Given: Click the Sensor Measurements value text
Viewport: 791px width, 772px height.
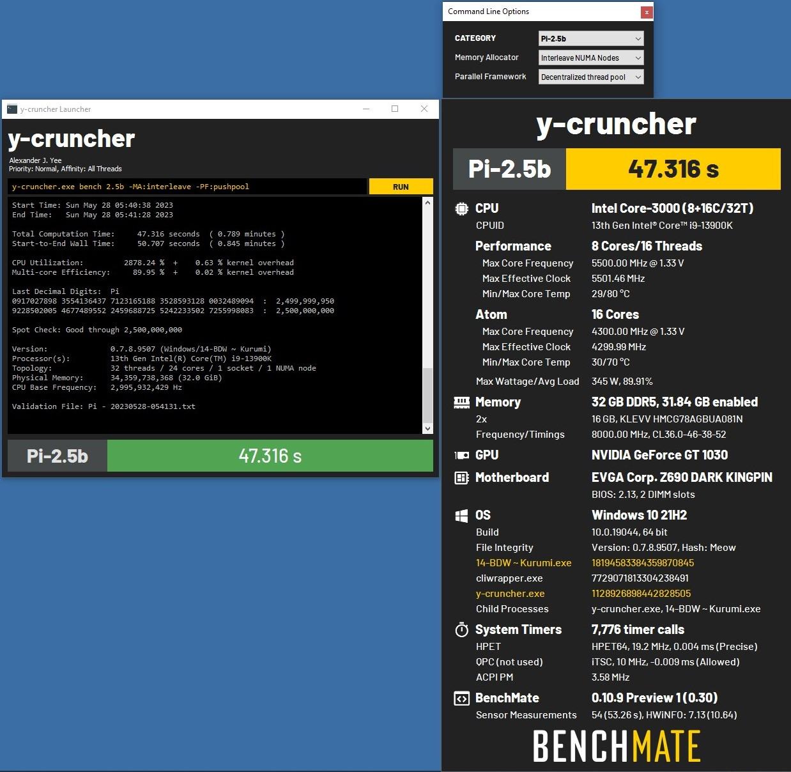Looking at the screenshot, I should coord(664,715).
